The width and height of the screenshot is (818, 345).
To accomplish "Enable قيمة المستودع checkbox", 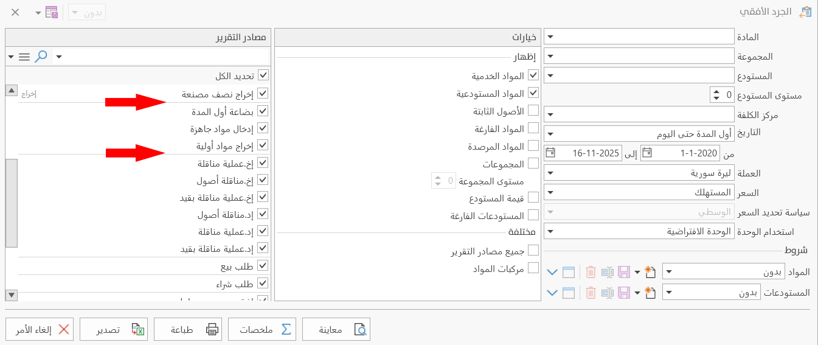I will [x=533, y=198].
